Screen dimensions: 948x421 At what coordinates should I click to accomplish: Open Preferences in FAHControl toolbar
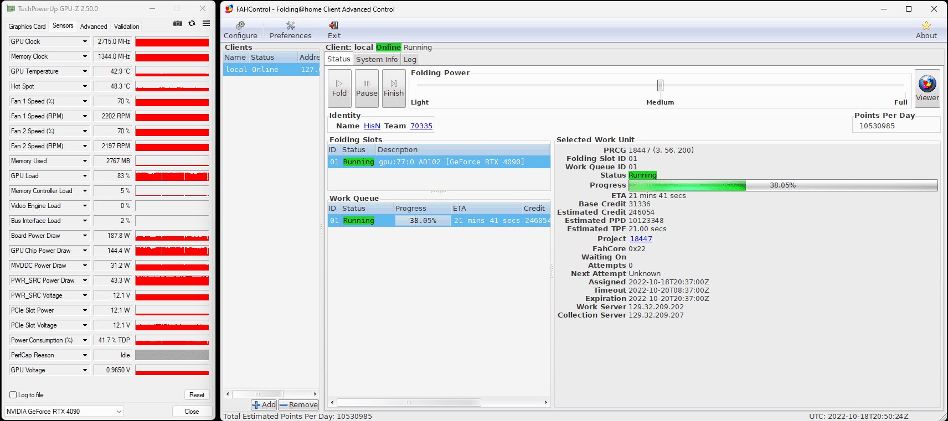(x=290, y=30)
